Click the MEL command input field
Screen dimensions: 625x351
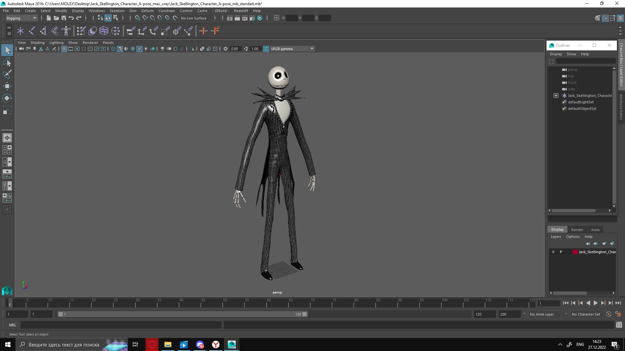[121, 325]
